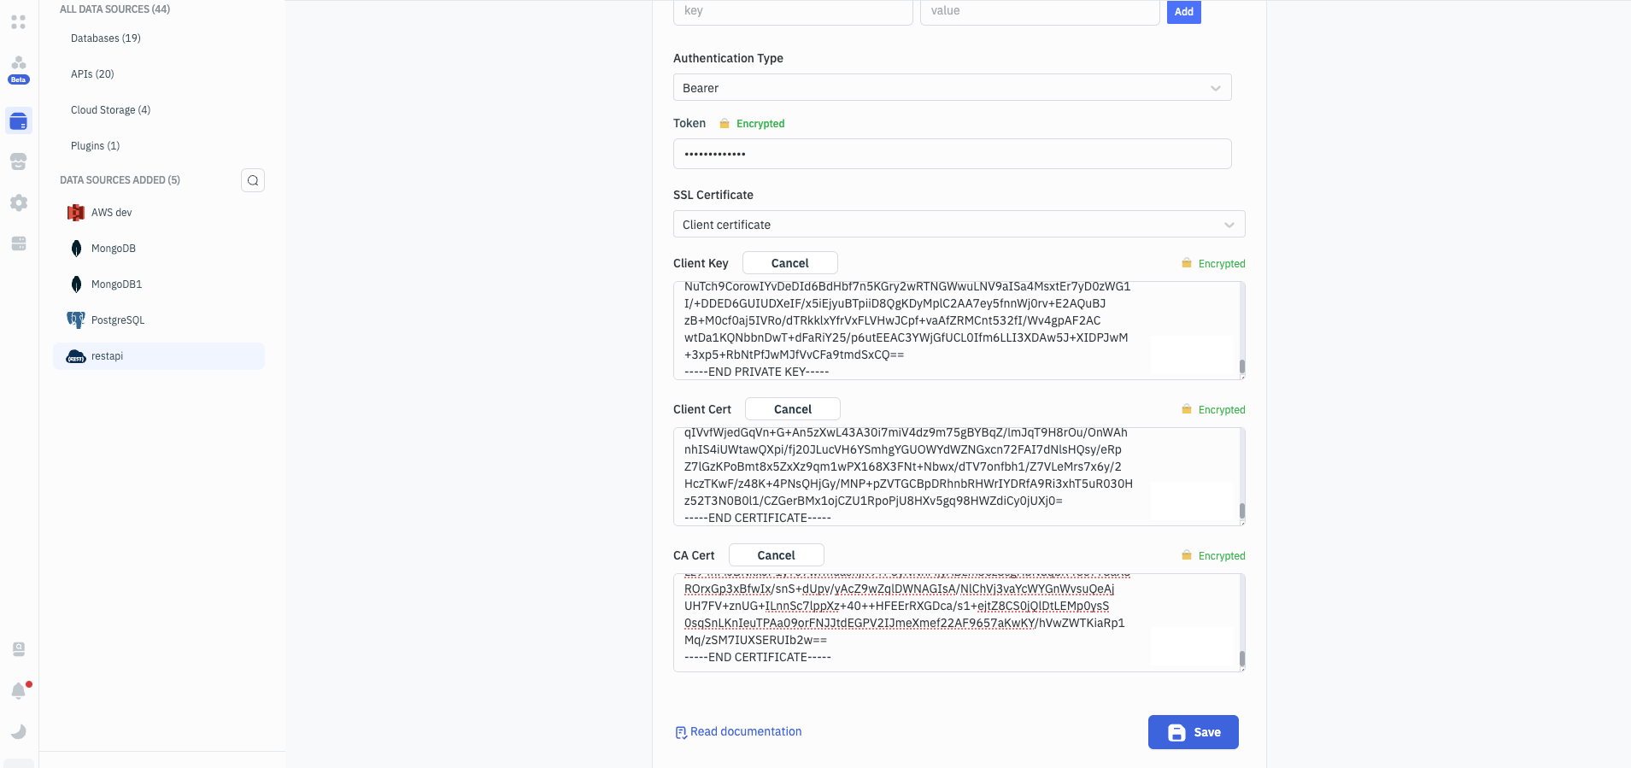Open the notifications bell
This screenshot has width=1631, height=768.
19,690
